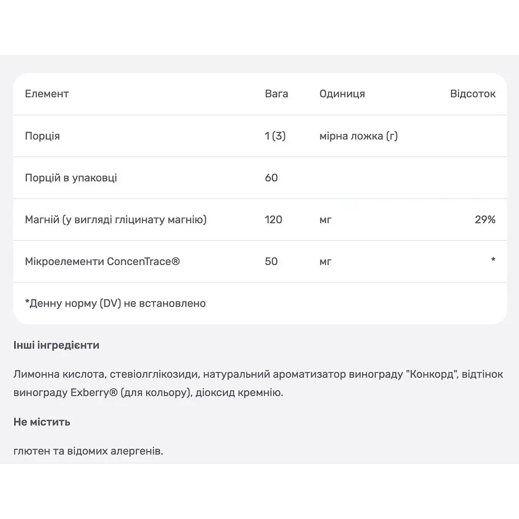Click the asterisk in the ConcenTrace row

[x=493, y=260]
